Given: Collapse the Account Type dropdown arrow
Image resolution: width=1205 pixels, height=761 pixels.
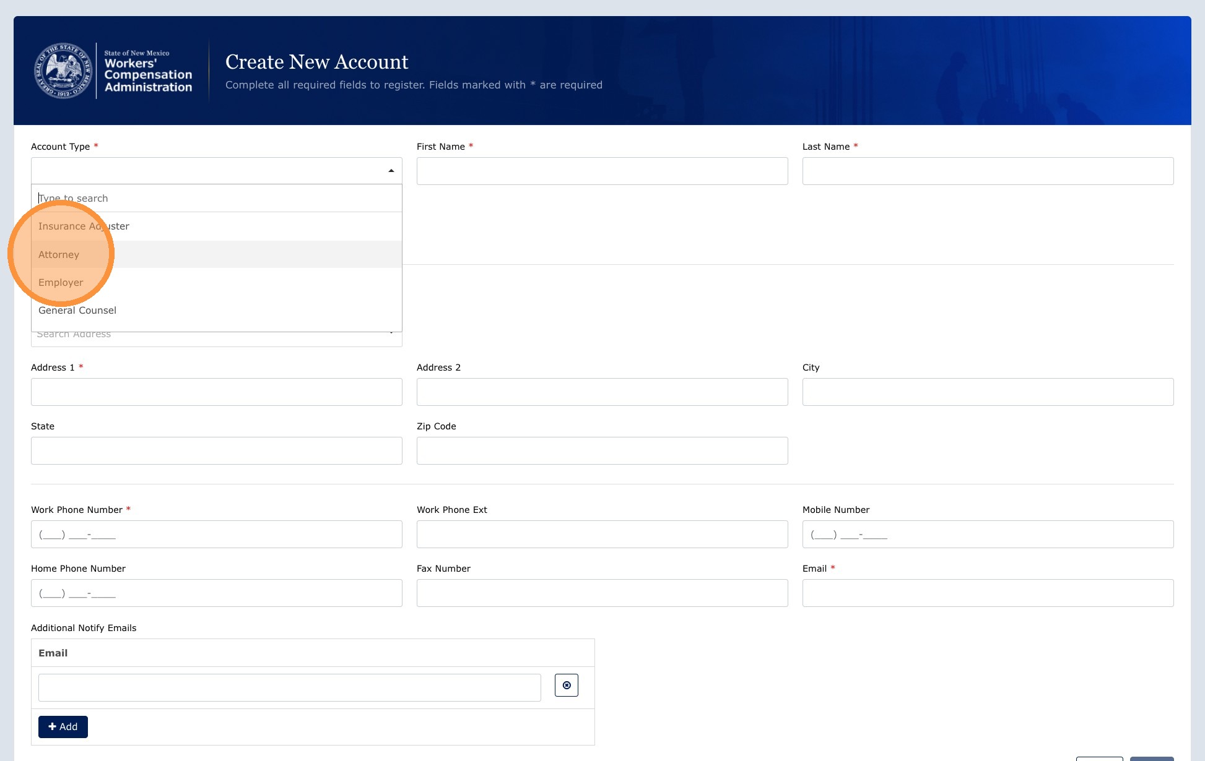Looking at the screenshot, I should [391, 171].
